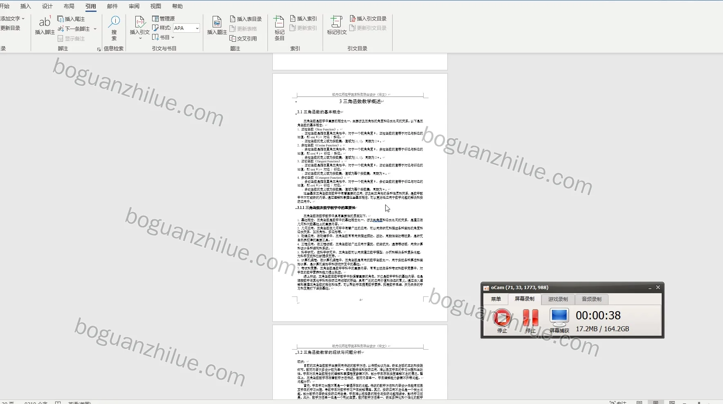
Task: Open the Search (搜索) research tool
Action: (x=114, y=28)
